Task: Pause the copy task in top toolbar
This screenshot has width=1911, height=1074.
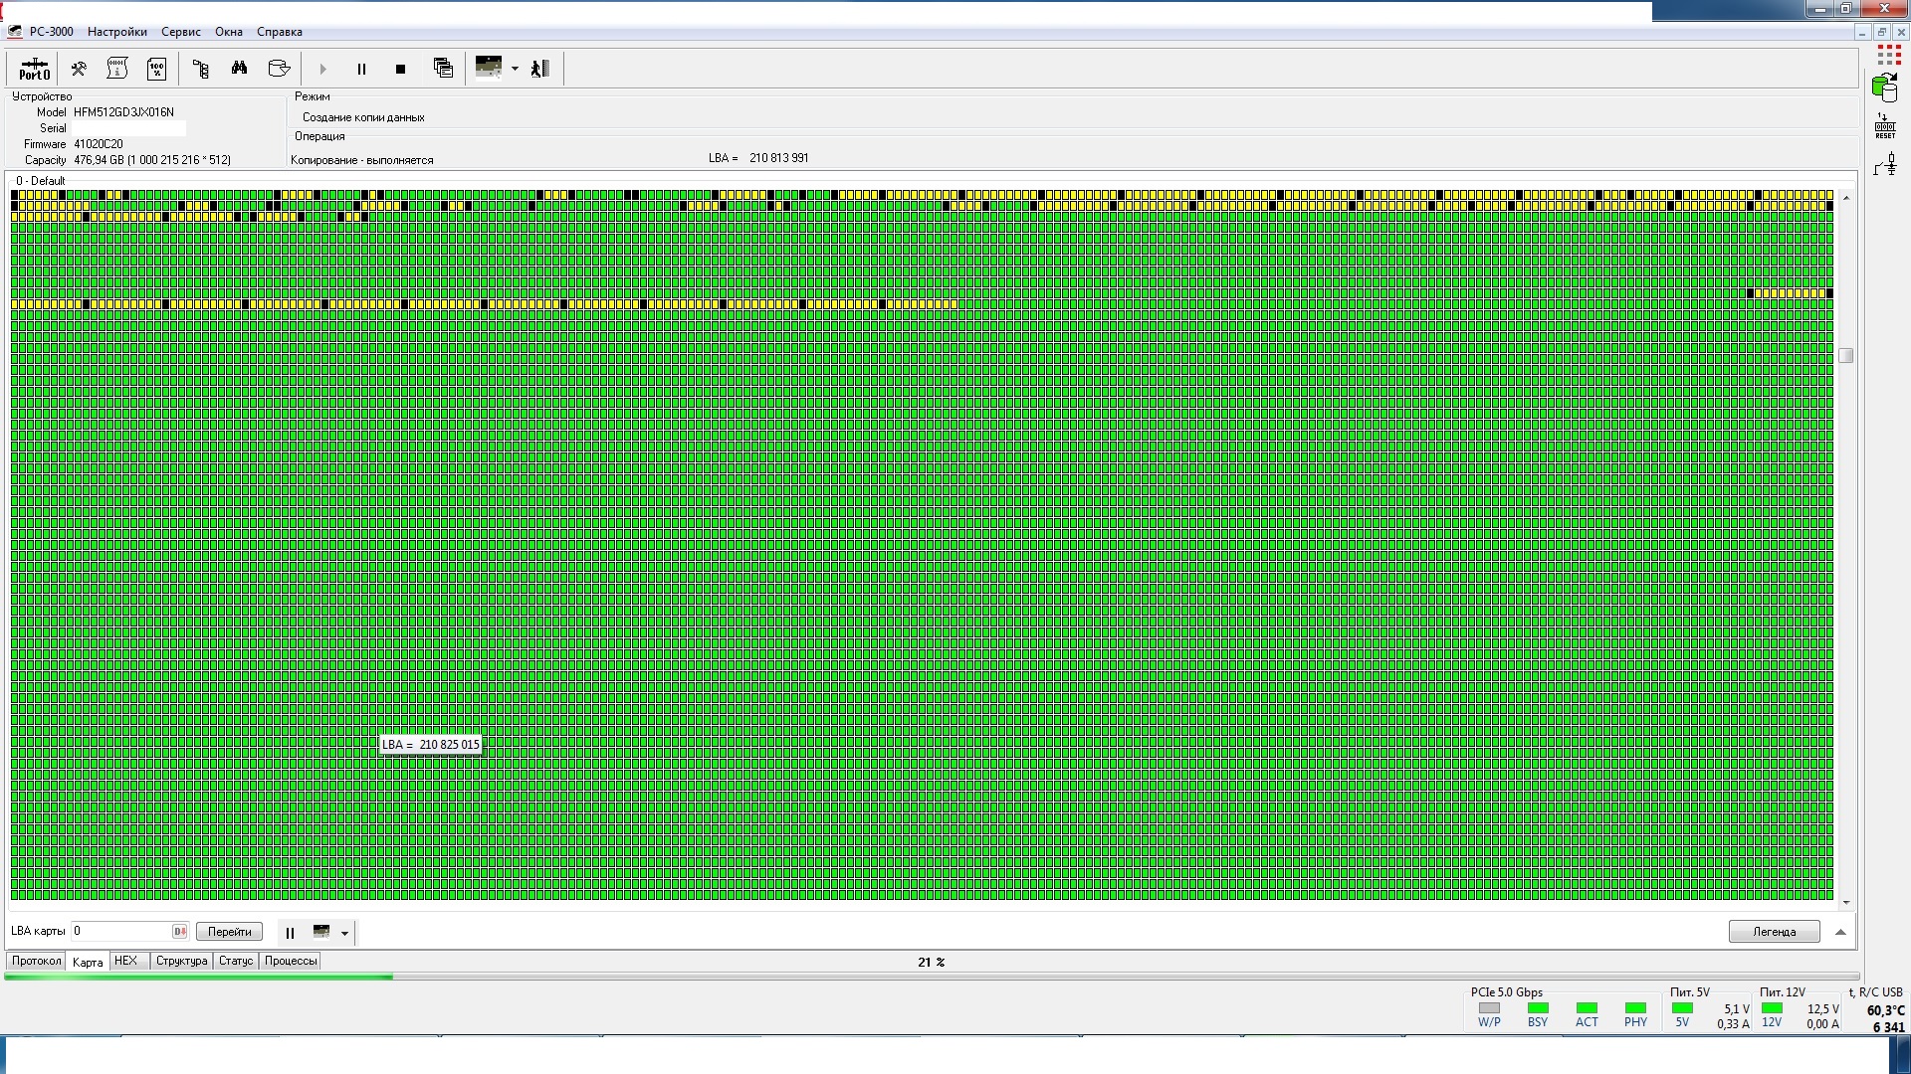Action: tap(361, 69)
